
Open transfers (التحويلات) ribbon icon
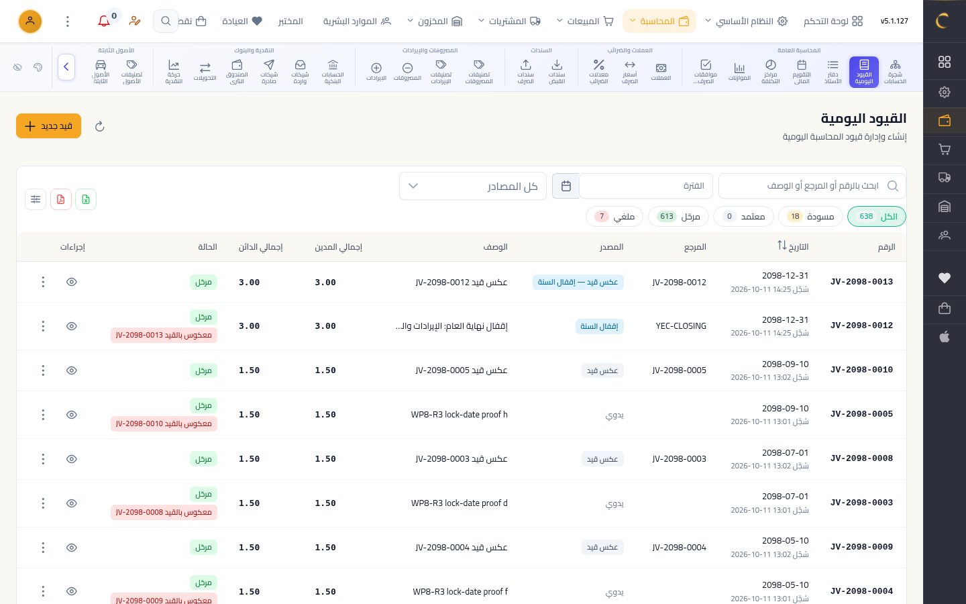coord(205,72)
